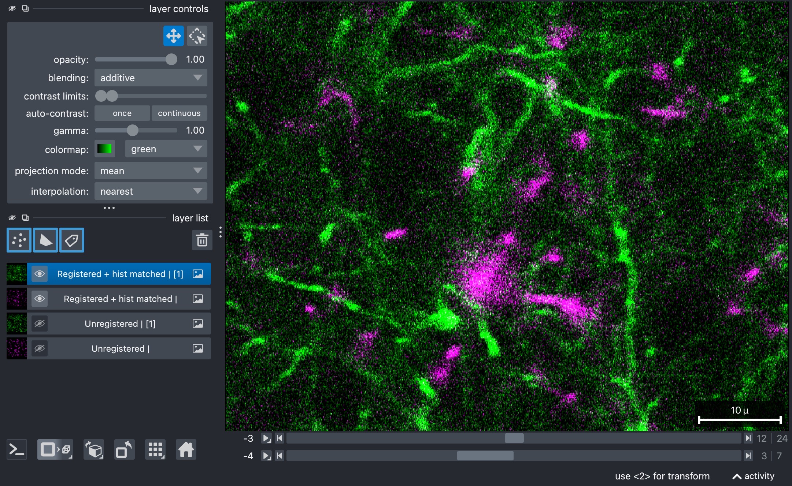Delete selected layers with trash icon
Viewport: 792px width, 486px height.
[202, 240]
